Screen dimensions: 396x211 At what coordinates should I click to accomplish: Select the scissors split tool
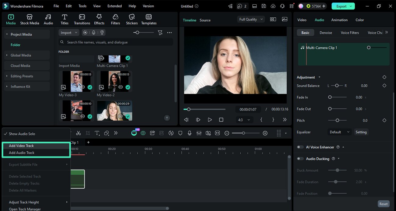78,133
